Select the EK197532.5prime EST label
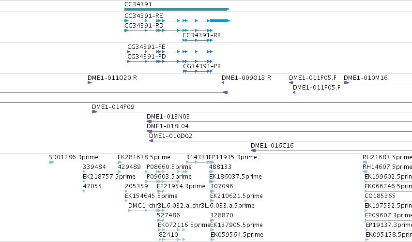 coord(388,206)
